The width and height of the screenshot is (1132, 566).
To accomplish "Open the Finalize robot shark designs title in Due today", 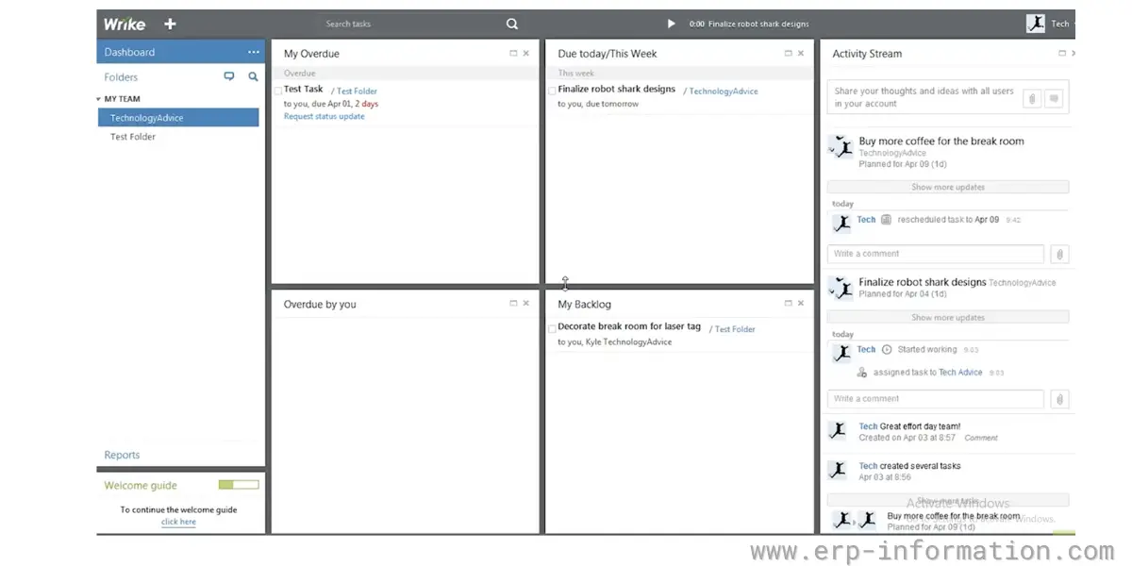I will (x=617, y=89).
